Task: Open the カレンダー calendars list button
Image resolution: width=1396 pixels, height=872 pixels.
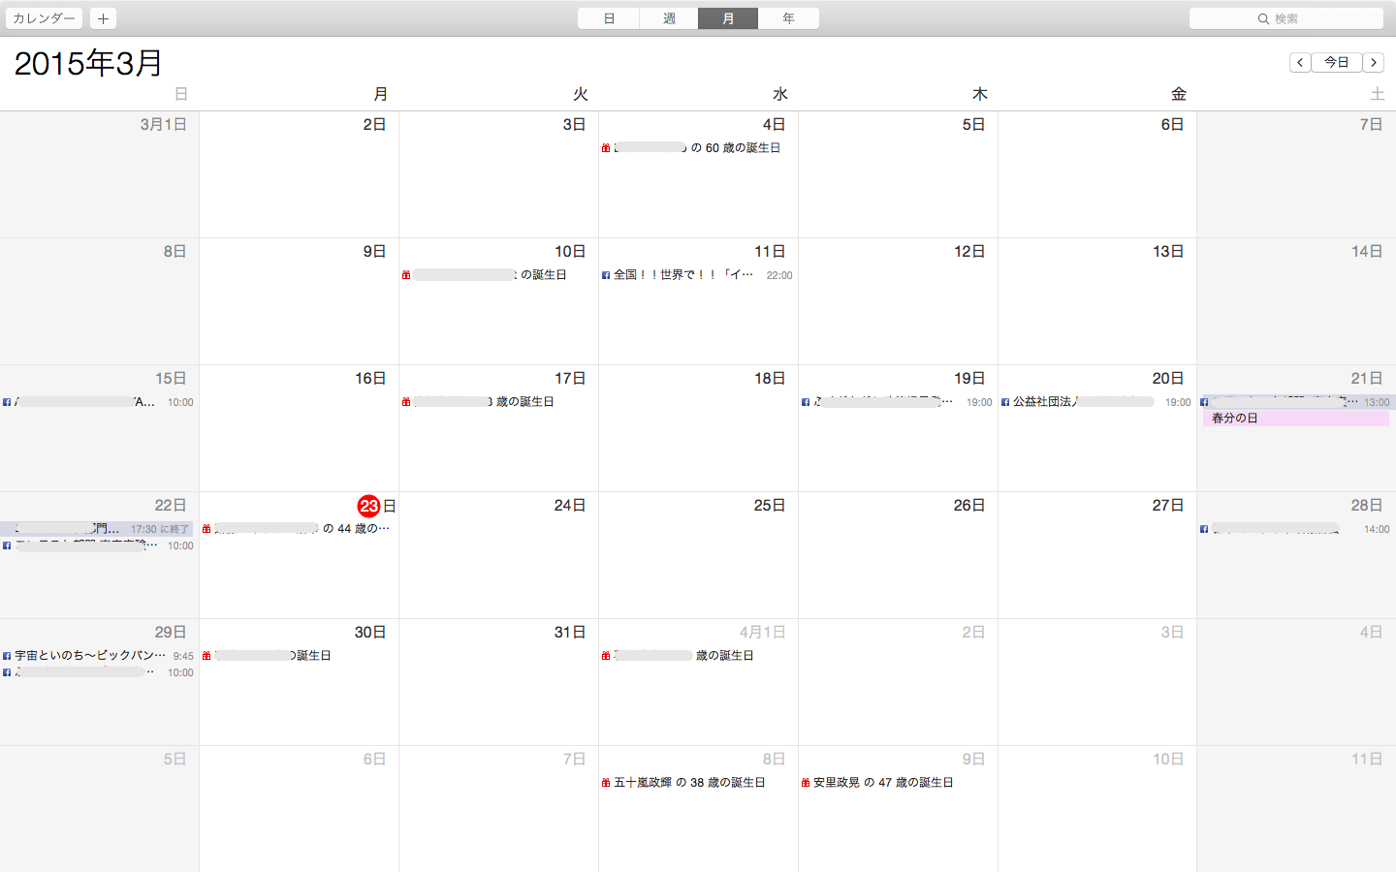Action: (x=44, y=18)
